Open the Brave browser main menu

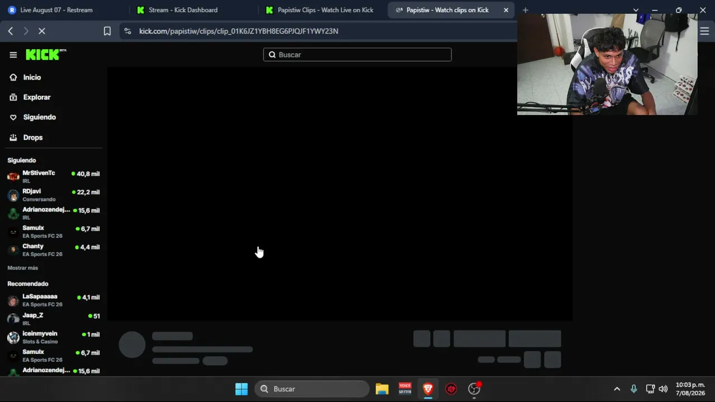click(704, 31)
